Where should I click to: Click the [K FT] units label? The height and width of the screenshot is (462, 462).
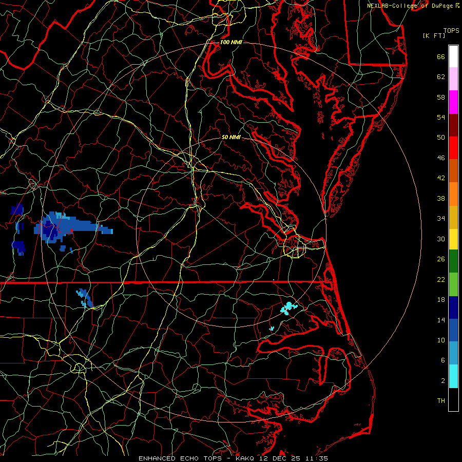click(434, 36)
